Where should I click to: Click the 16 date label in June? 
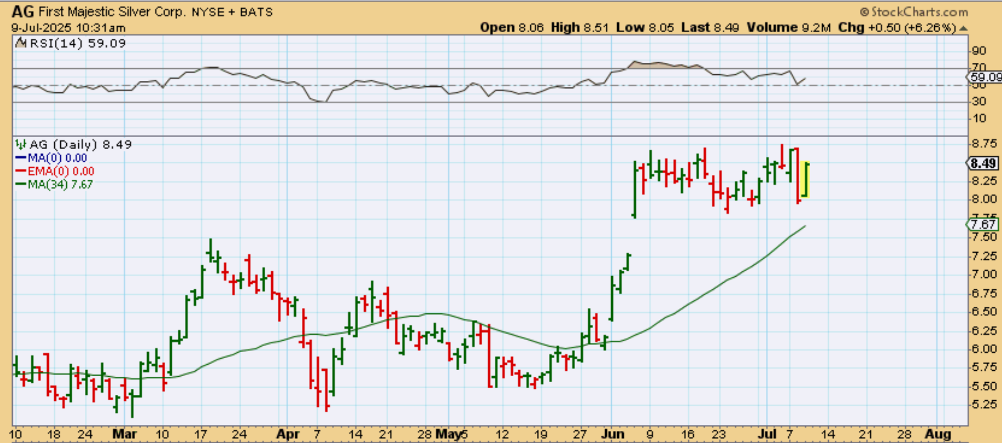click(x=688, y=434)
